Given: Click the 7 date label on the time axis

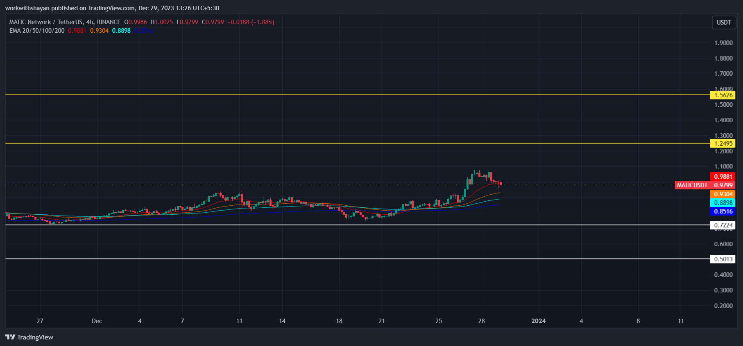Looking at the screenshot, I should [182, 321].
